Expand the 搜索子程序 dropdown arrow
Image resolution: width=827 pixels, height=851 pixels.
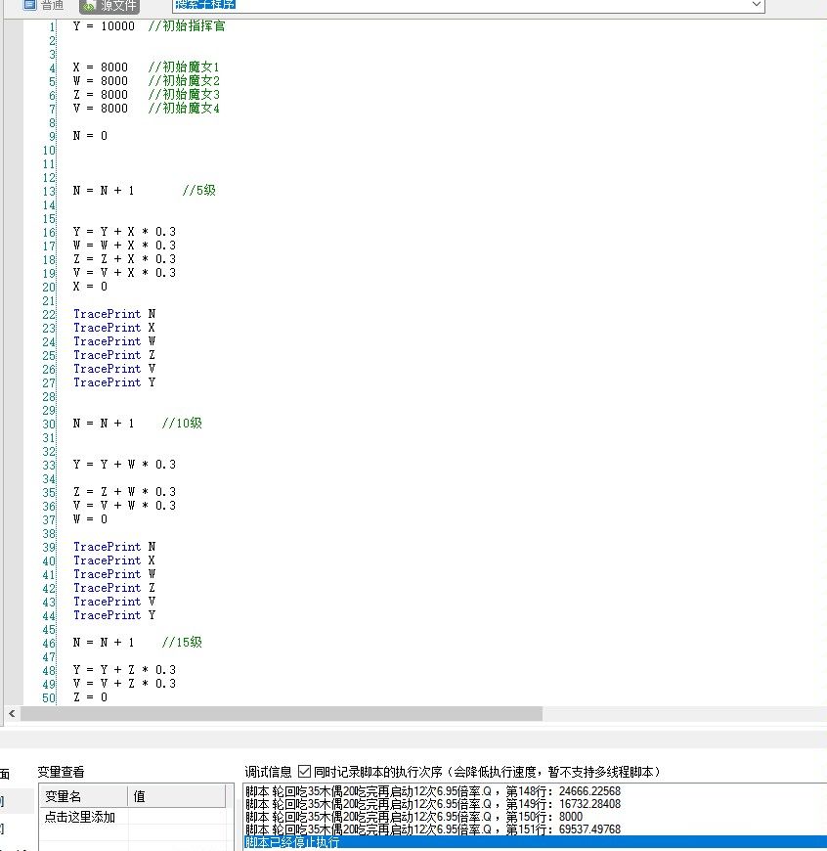point(756,5)
